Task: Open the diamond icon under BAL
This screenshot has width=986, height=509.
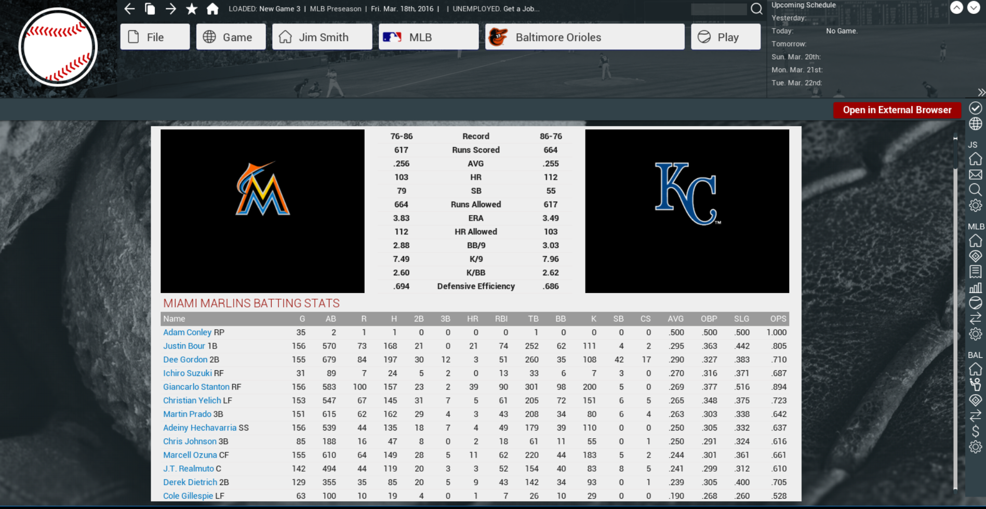Action: click(x=975, y=400)
